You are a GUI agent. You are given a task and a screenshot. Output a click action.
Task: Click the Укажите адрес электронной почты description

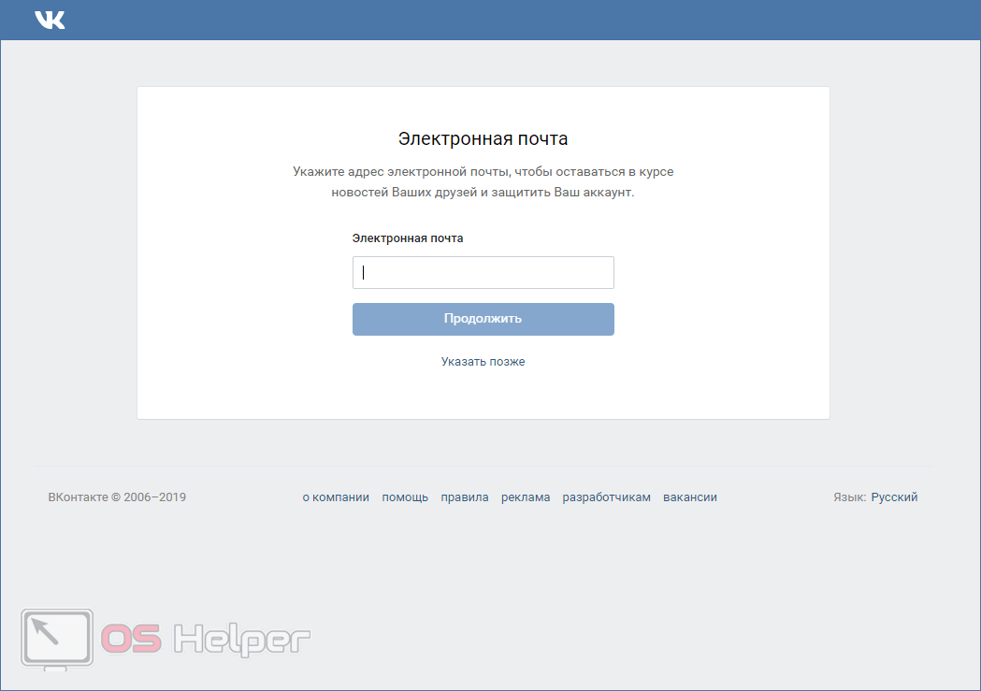483,182
